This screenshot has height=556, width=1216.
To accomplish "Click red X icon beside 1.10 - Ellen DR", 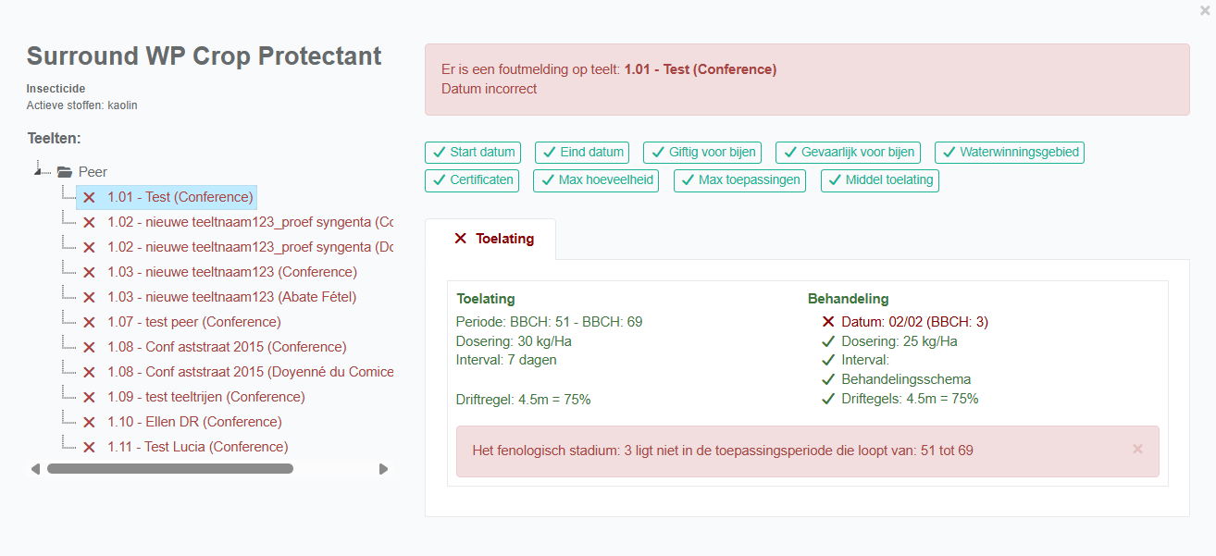I will click(89, 422).
